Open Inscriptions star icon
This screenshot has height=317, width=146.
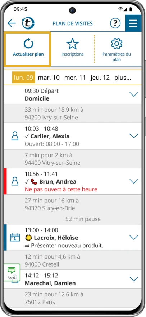point(72,44)
